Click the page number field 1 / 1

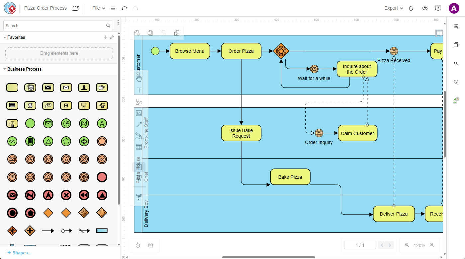pyautogui.click(x=360, y=245)
